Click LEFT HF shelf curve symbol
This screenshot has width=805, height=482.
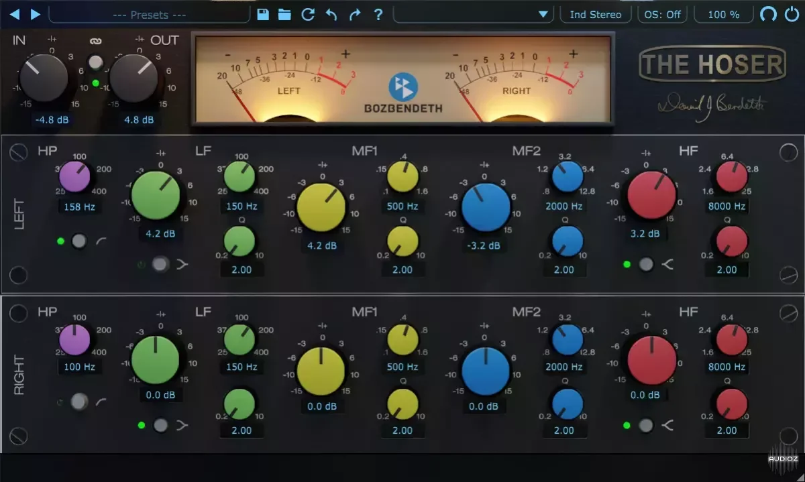tap(667, 264)
